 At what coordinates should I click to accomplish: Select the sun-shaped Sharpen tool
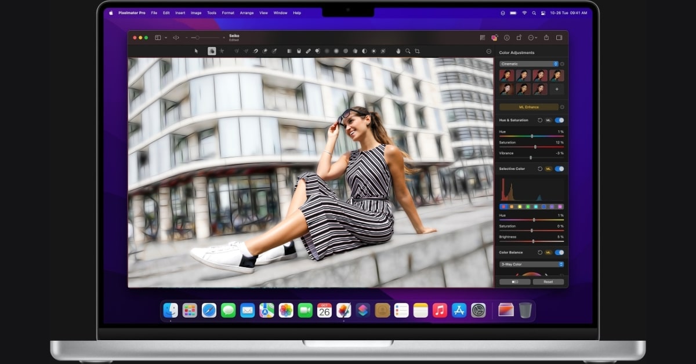374,51
